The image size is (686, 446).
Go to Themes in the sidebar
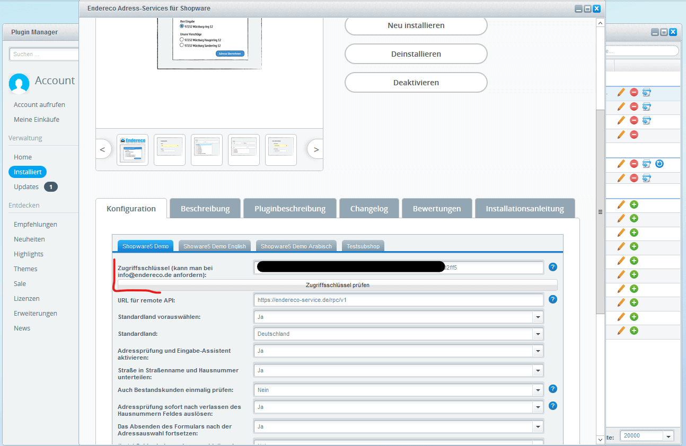click(x=25, y=269)
